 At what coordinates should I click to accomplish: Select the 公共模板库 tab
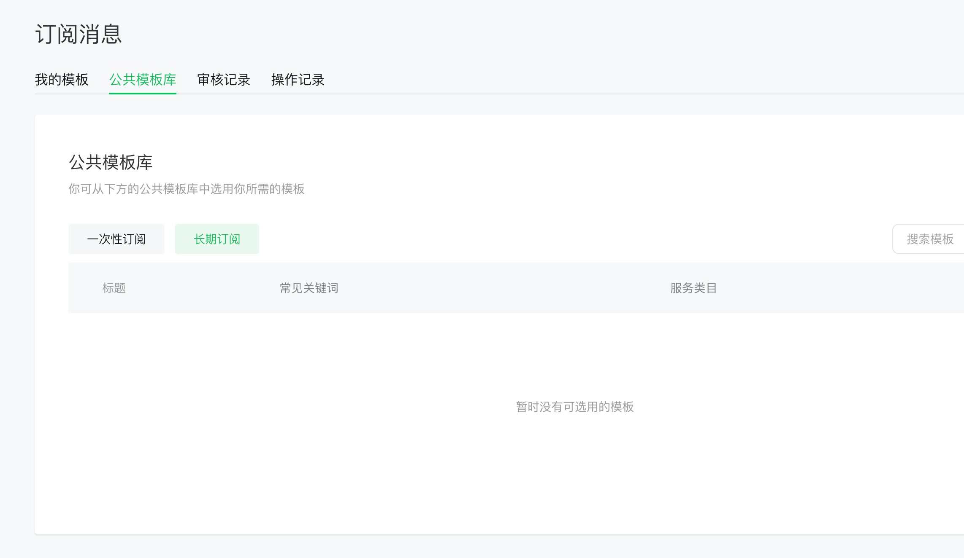[x=142, y=80]
